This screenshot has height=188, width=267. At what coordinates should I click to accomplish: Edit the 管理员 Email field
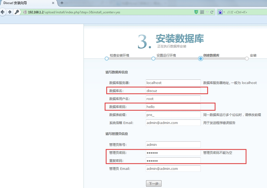pos(173,169)
